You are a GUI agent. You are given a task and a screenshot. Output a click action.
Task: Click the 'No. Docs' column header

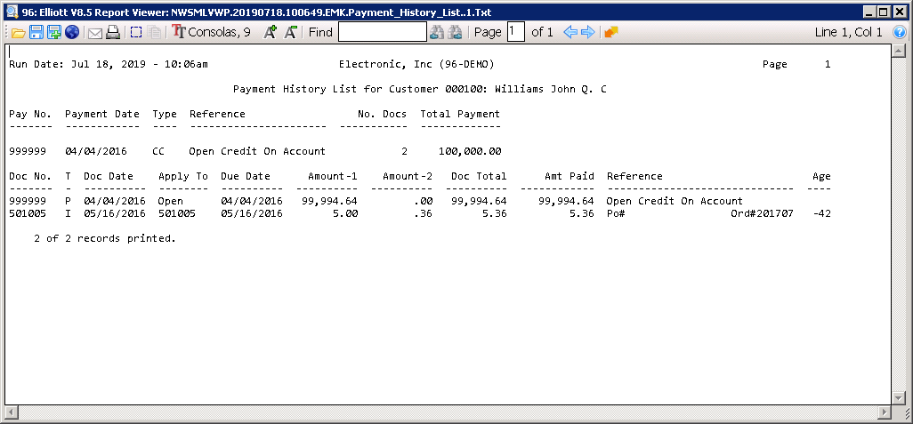pos(382,114)
